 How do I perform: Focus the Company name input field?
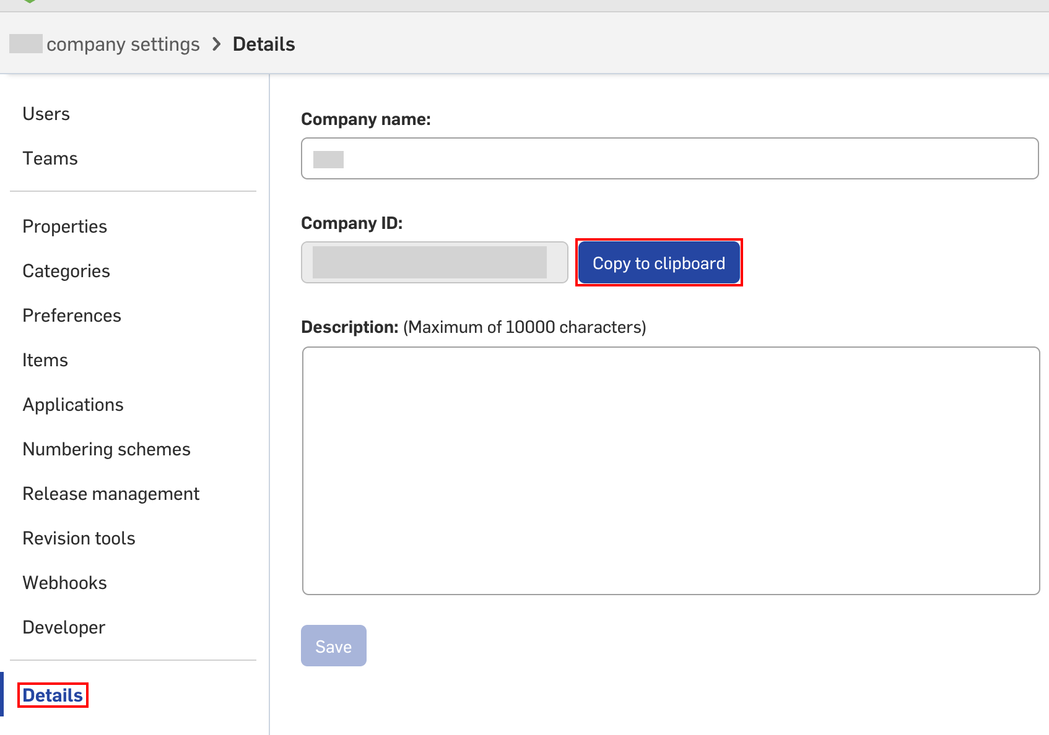pos(670,158)
